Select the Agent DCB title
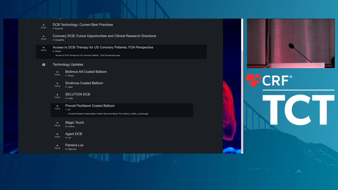Screen dimensions: 338x190 coord(74,134)
